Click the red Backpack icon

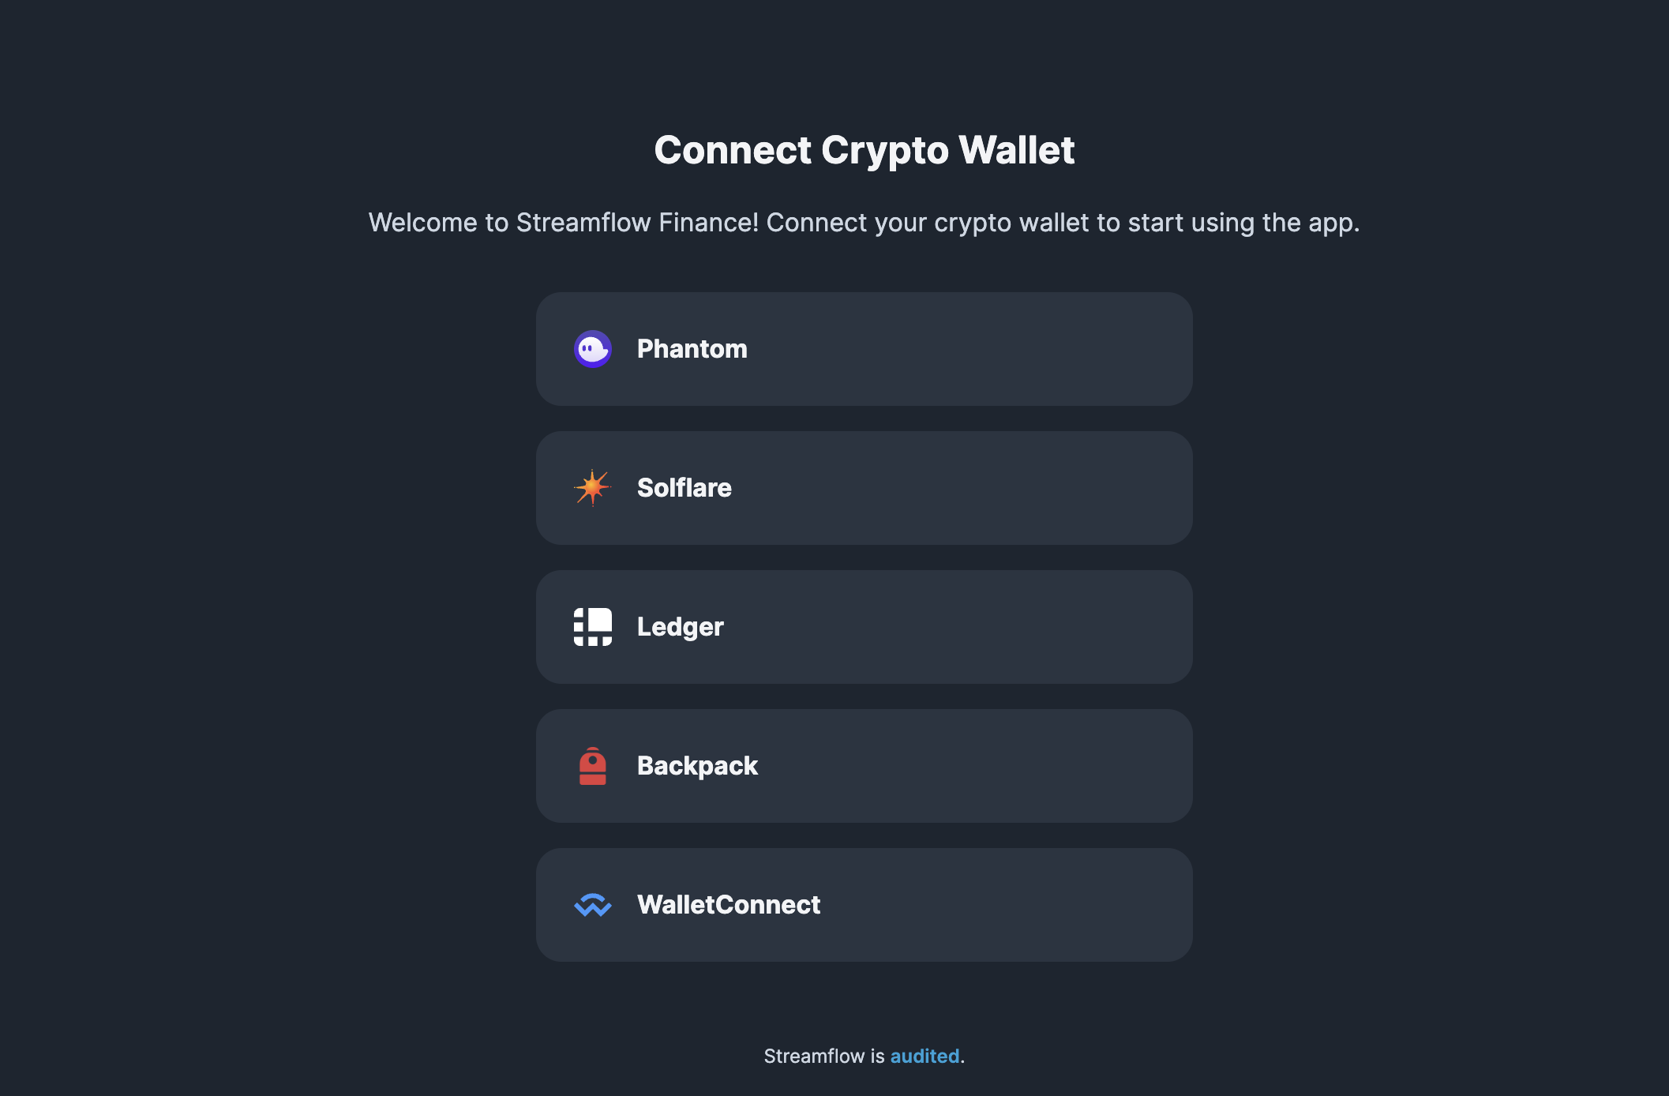click(x=593, y=766)
